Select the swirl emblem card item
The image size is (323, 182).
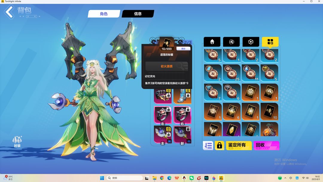(269, 92)
